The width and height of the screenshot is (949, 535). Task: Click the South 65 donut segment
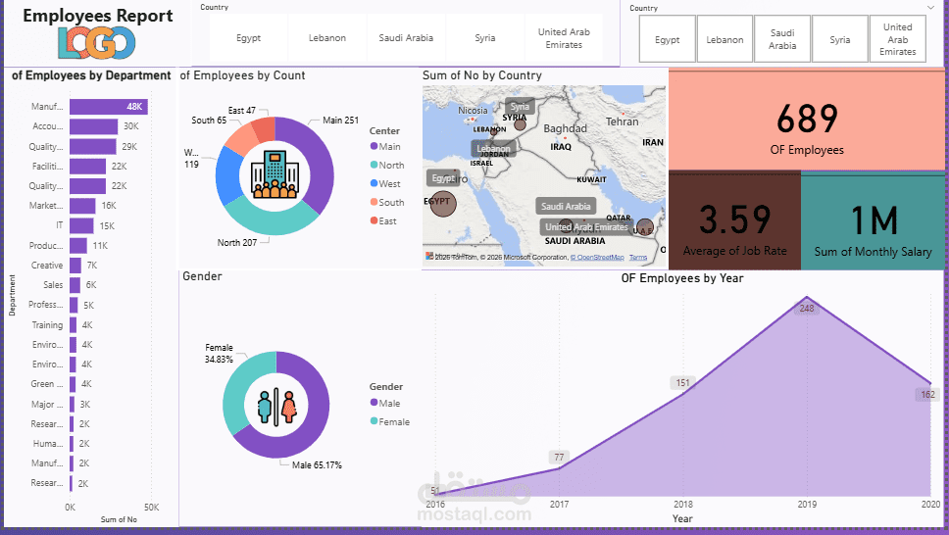[x=241, y=139]
